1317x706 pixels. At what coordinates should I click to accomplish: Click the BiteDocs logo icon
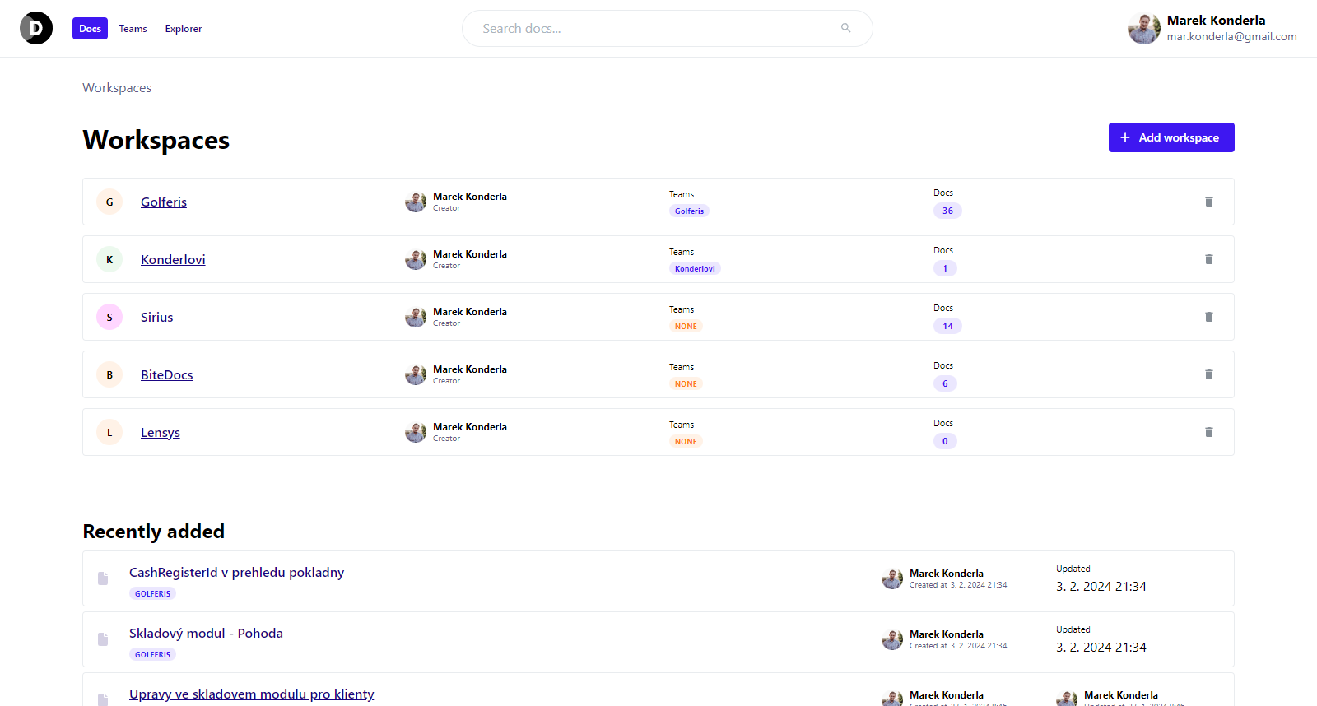coord(36,28)
